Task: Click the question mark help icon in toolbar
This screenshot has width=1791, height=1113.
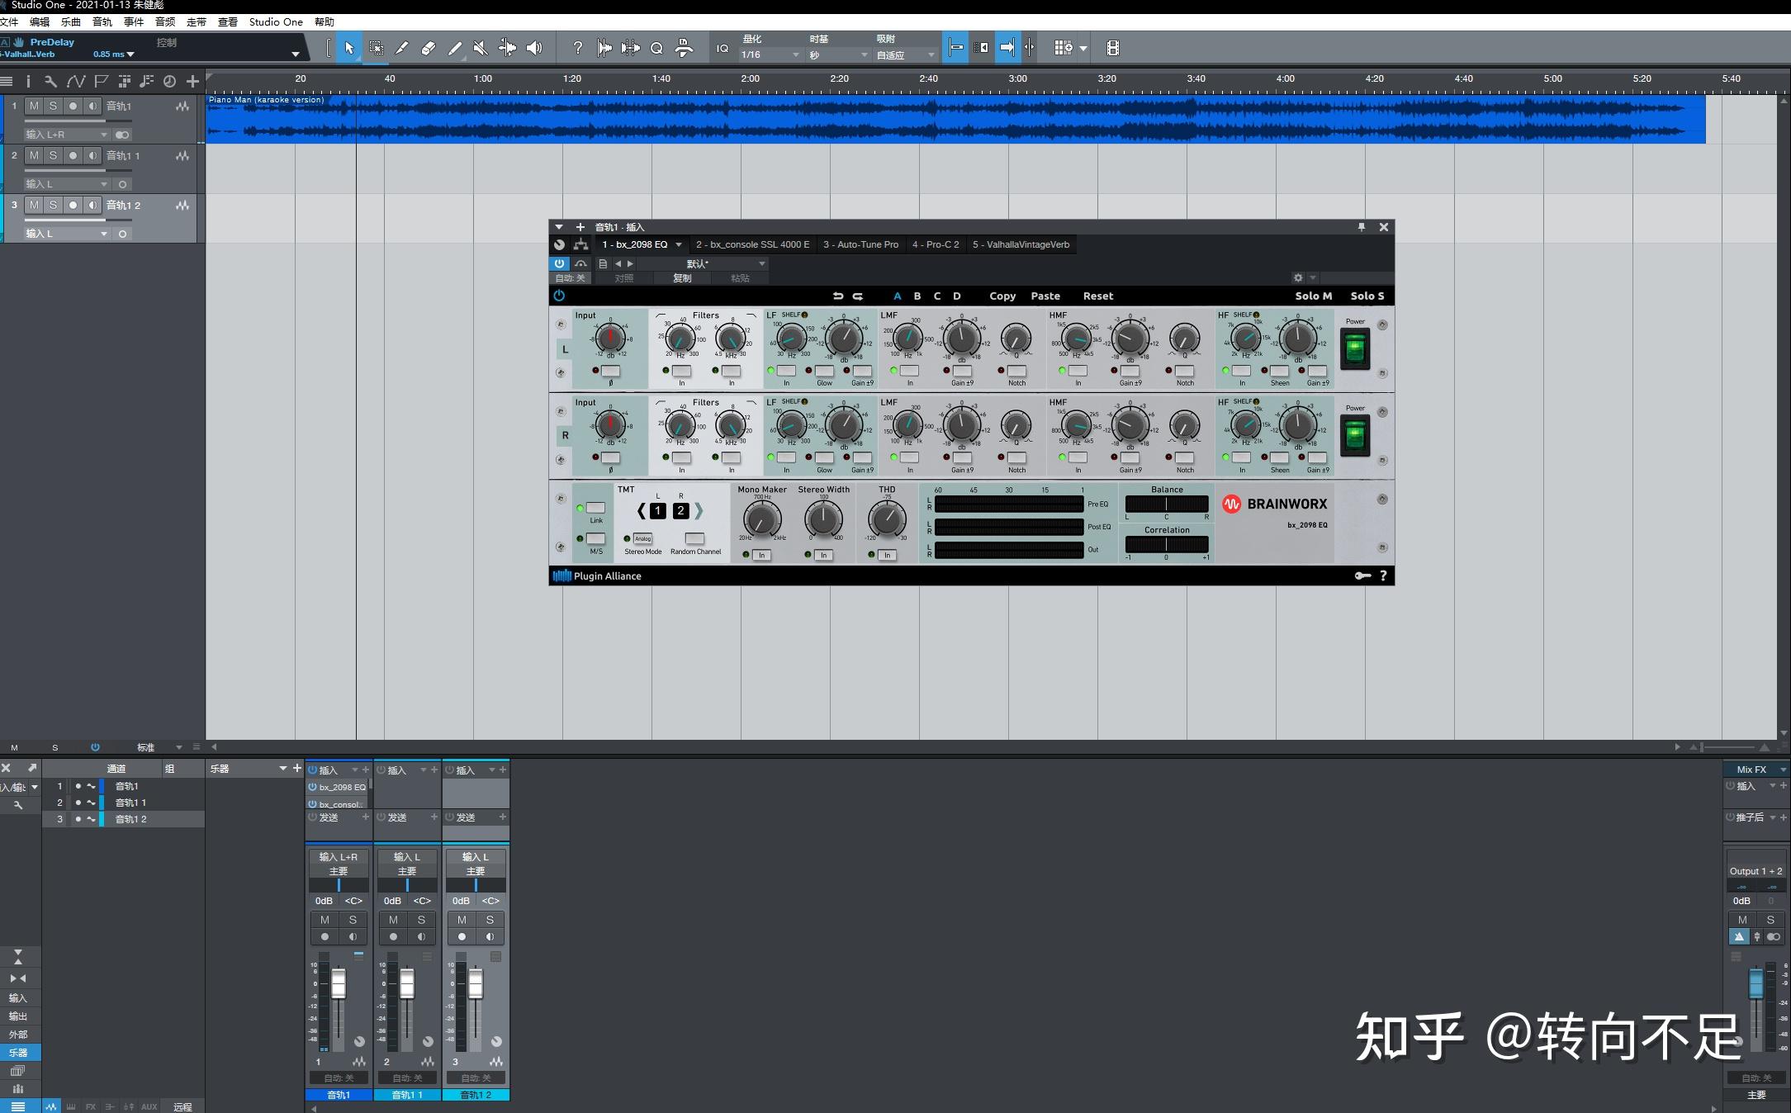Action: pyautogui.click(x=578, y=48)
